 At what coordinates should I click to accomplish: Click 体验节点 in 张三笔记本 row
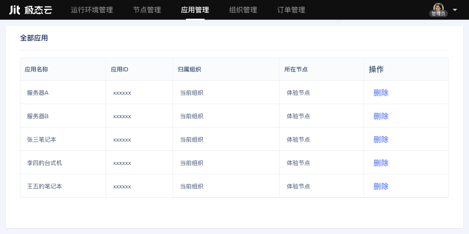point(298,139)
